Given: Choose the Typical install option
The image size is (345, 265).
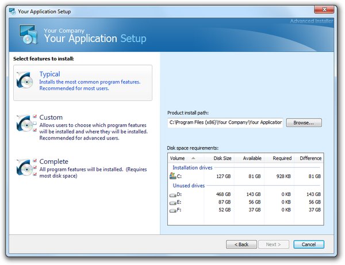Looking at the screenshot, I should pos(83,83).
